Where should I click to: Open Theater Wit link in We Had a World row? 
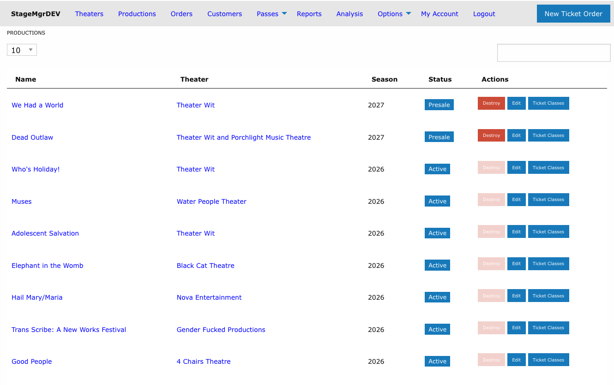pos(196,105)
